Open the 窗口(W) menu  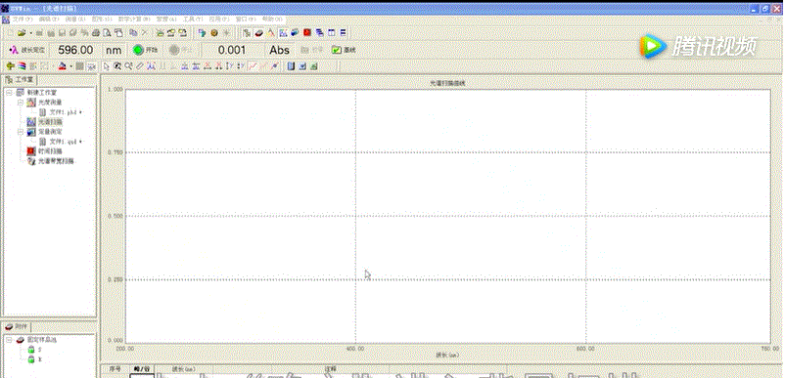point(246,19)
